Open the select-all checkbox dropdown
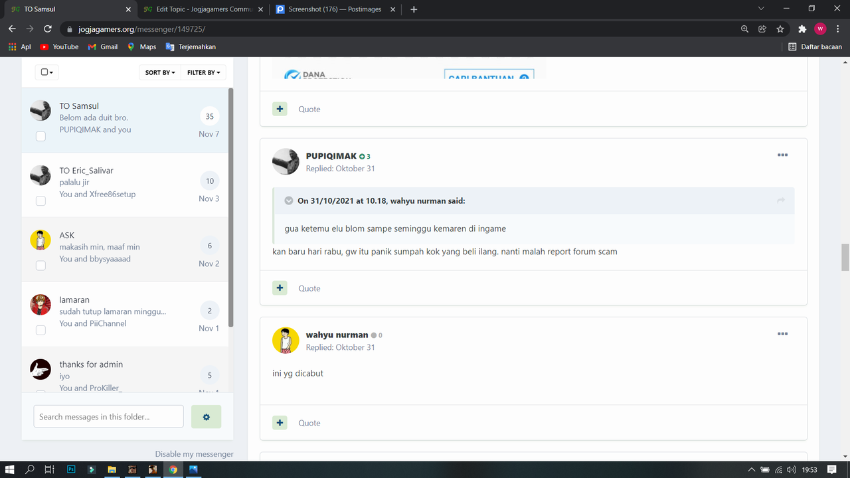Image resolution: width=850 pixels, height=478 pixels. pyautogui.click(x=47, y=72)
